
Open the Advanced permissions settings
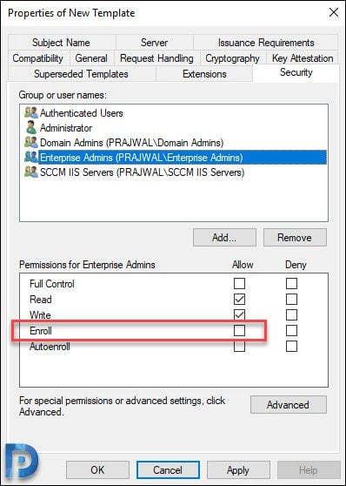coord(288,405)
